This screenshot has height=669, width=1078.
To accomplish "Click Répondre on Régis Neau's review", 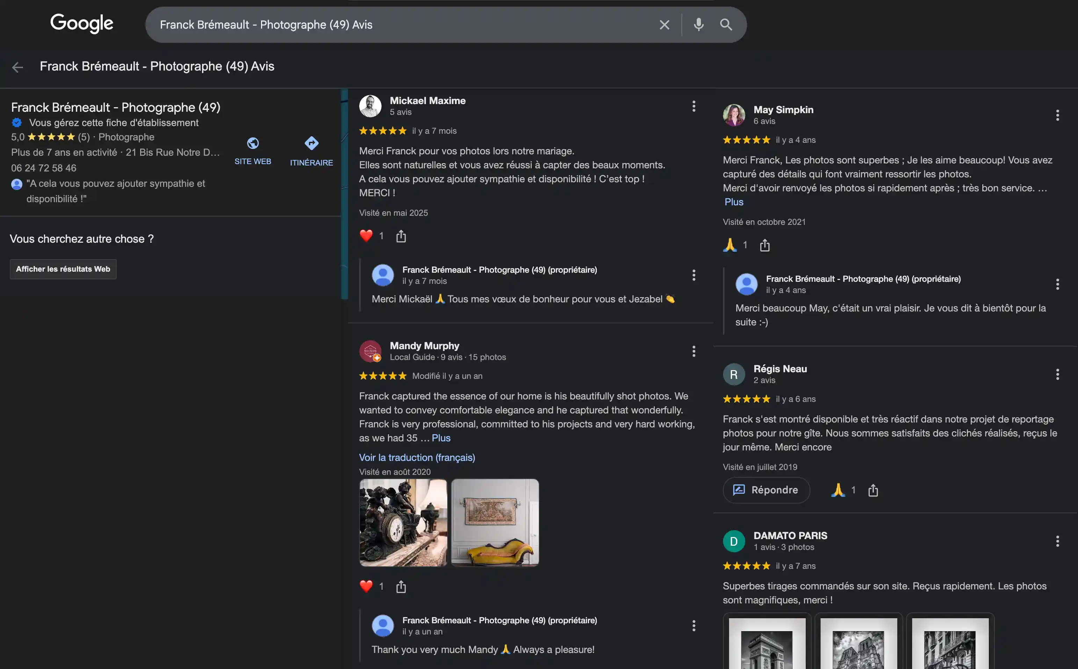I will point(766,490).
